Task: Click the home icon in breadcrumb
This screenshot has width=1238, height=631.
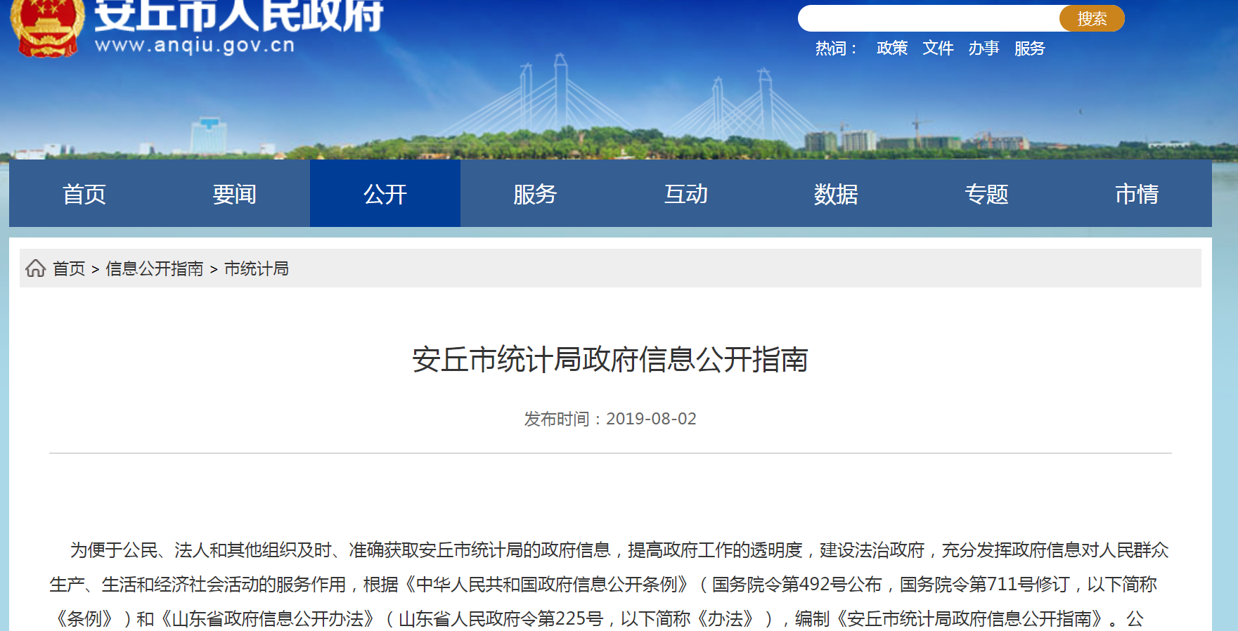Action: coord(36,268)
